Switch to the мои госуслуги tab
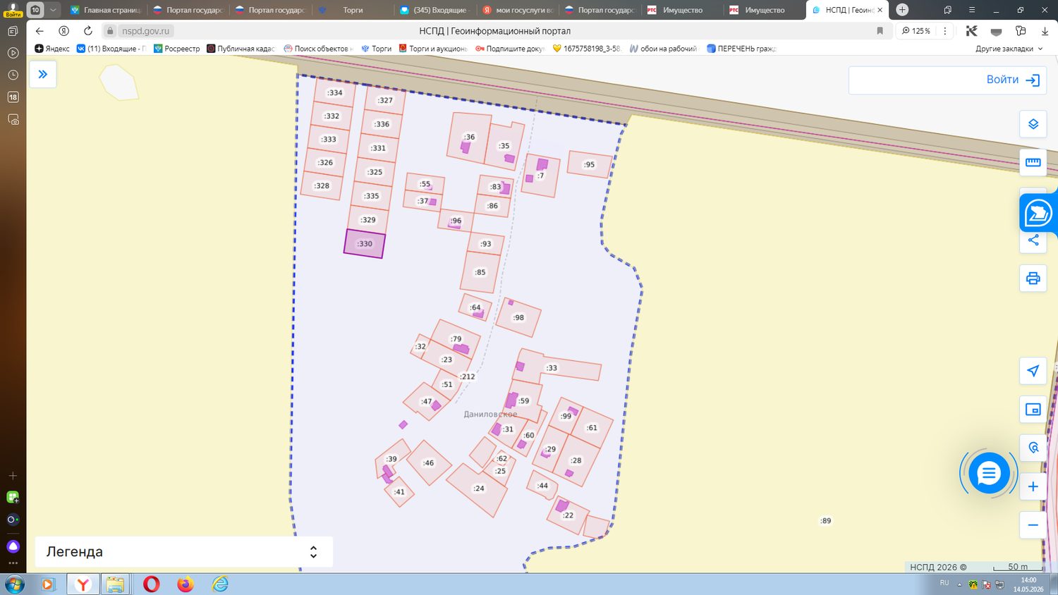The height and width of the screenshot is (595, 1058). point(516,10)
